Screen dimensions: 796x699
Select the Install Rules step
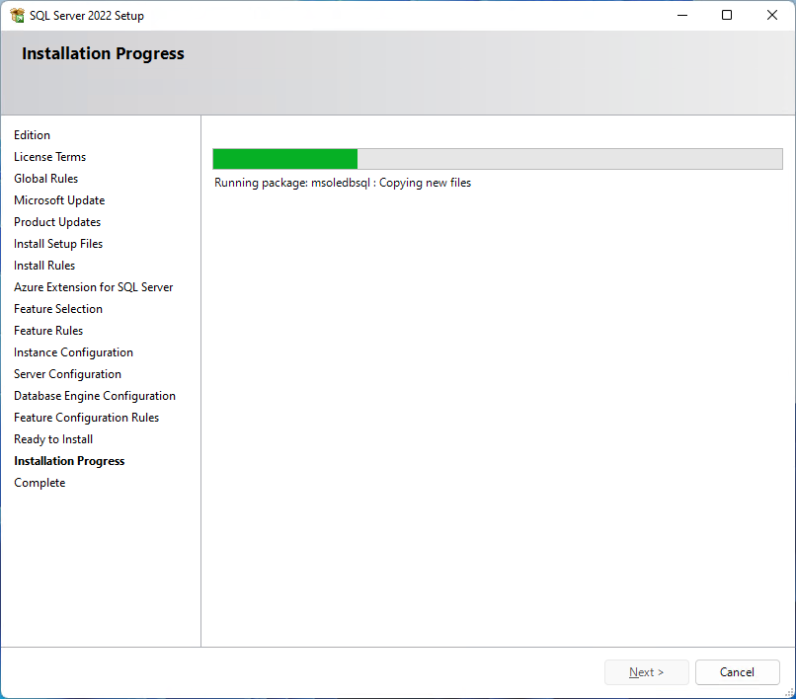44,266
